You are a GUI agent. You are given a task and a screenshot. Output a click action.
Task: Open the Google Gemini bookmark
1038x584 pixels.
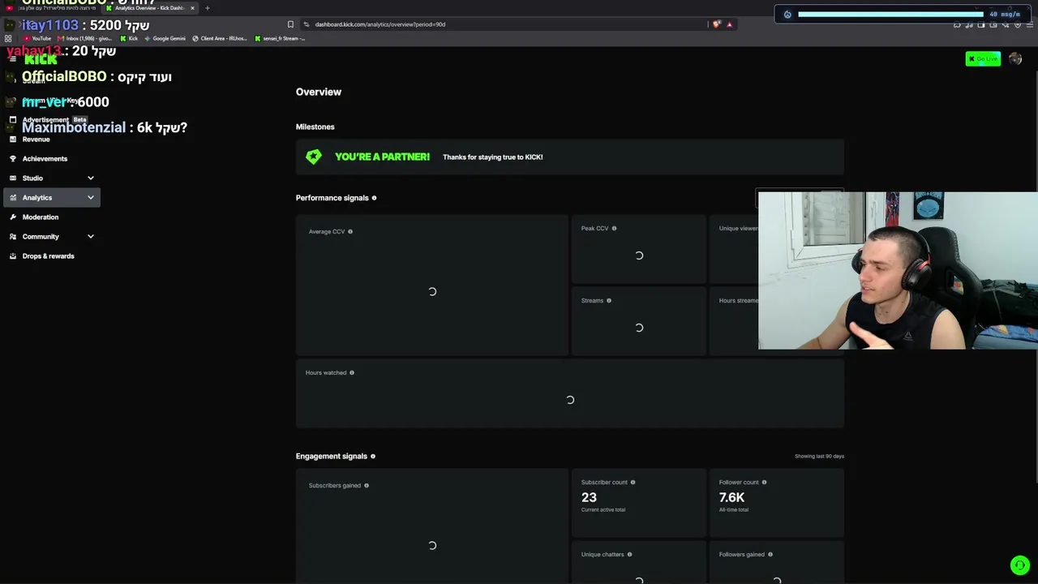tap(165, 38)
